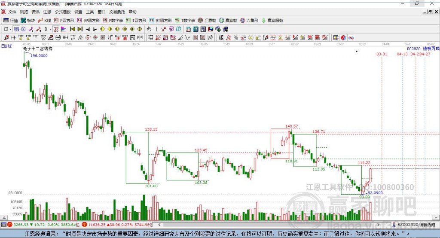Toggle the blue infinity symbol button
This screenshot has height=238, width=440.
coord(351,38)
